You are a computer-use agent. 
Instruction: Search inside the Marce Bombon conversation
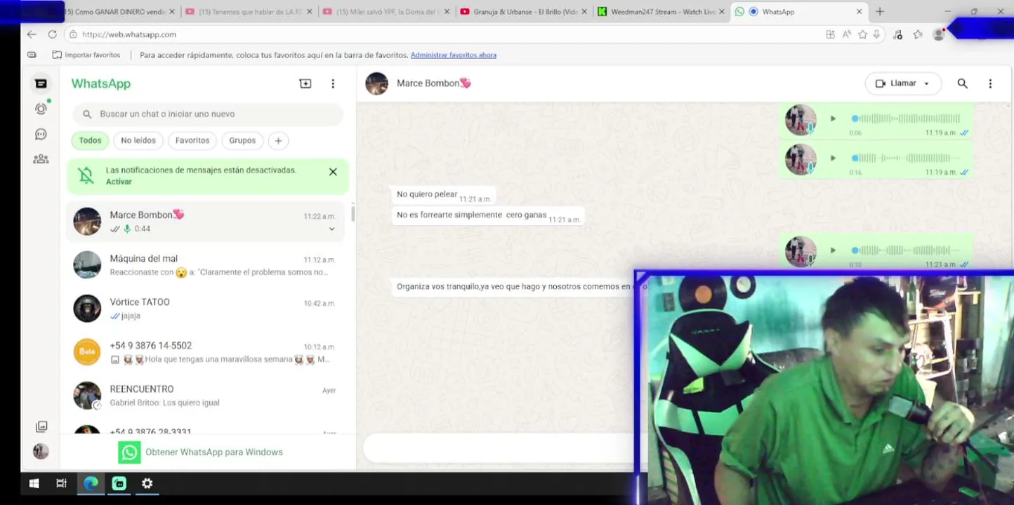coord(963,83)
